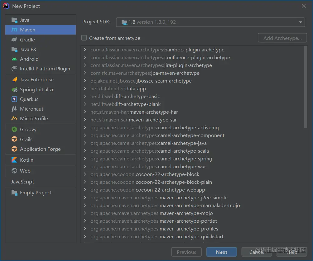Click the Micronaut mu icon

click(14, 109)
